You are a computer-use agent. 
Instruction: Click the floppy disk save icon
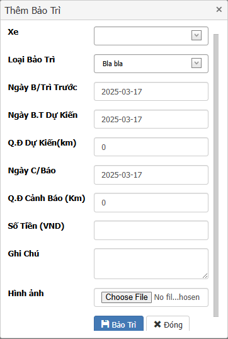(105, 324)
